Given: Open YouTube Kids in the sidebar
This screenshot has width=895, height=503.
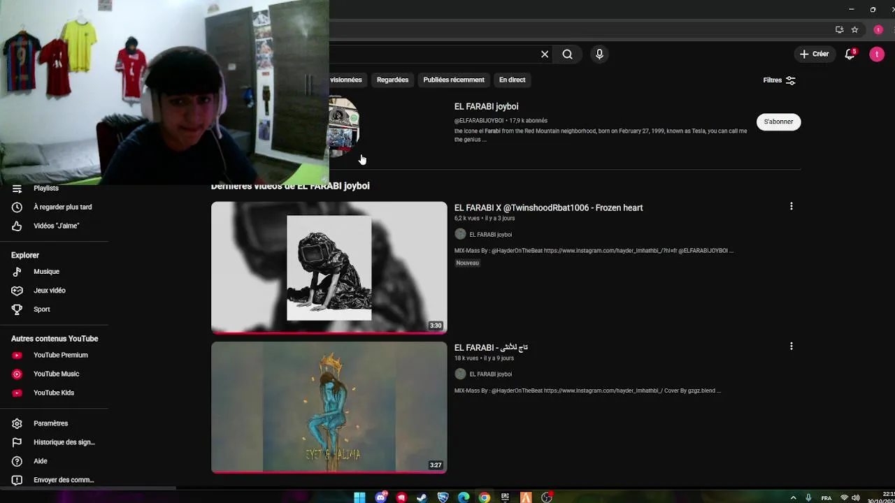Looking at the screenshot, I should click(x=55, y=393).
